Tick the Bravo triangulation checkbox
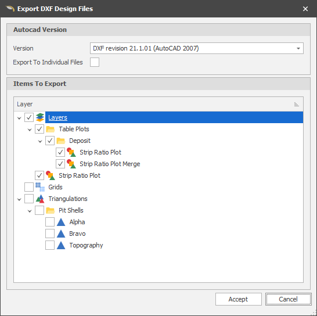This screenshot has height=316, width=317. pos(50,234)
